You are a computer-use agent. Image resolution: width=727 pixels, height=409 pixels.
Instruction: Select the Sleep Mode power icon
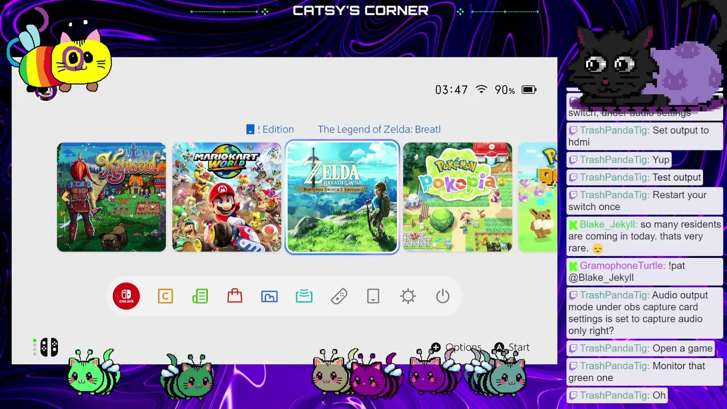pos(443,297)
